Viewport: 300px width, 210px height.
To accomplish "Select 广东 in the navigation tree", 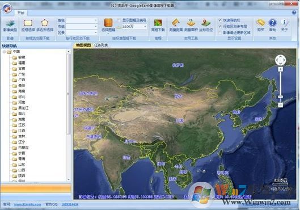I will coord(22,74).
